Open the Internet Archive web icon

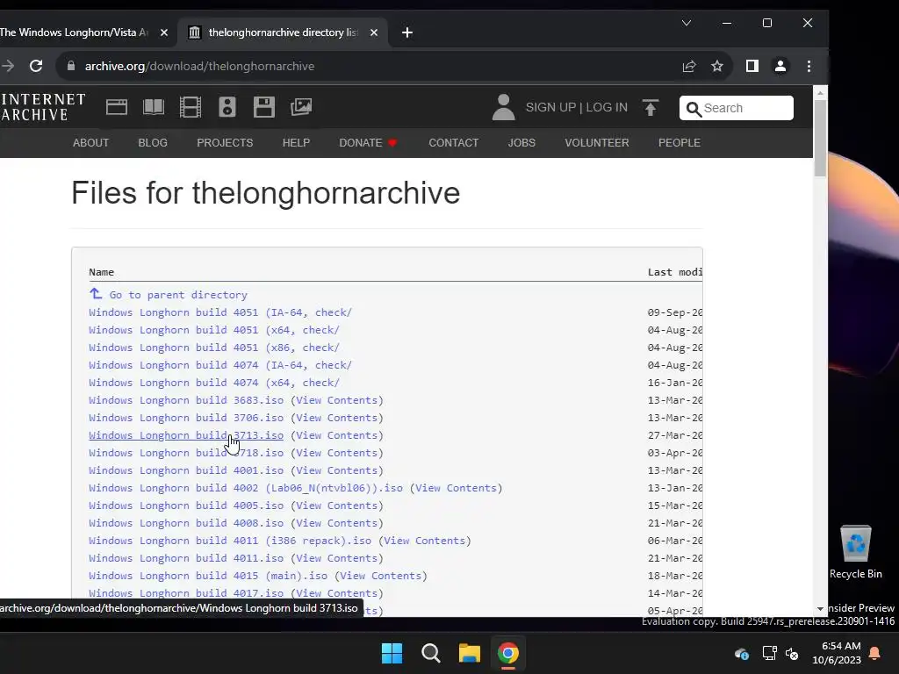[x=117, y=107]
